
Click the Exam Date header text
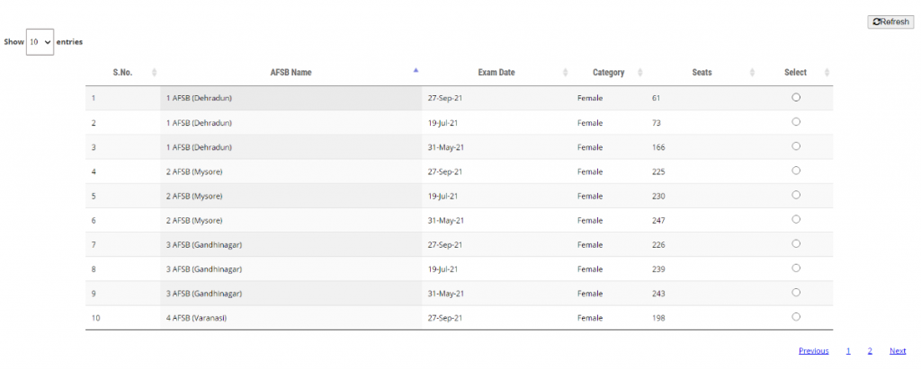point(496,73)
